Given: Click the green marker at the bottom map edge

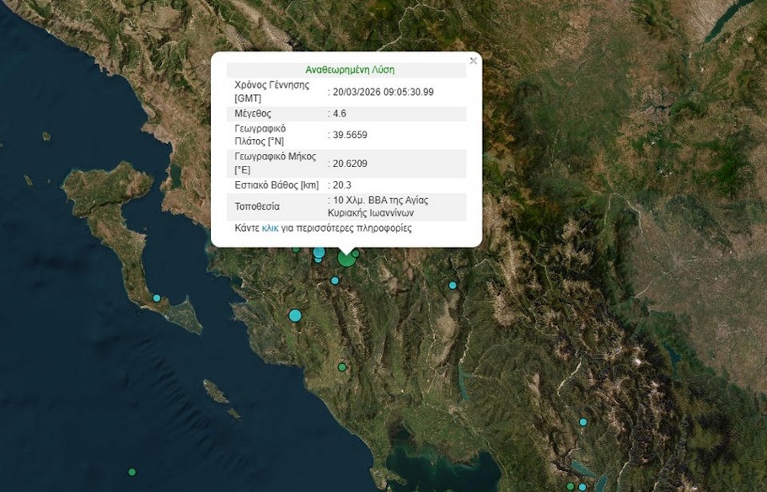Looking at the screenshot, I should point(571,486).
